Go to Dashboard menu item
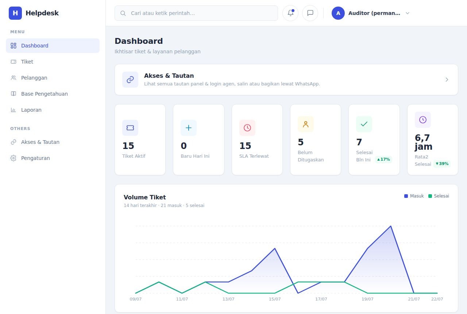The width and height of the screenshot is (467, 314). [53, 46]
